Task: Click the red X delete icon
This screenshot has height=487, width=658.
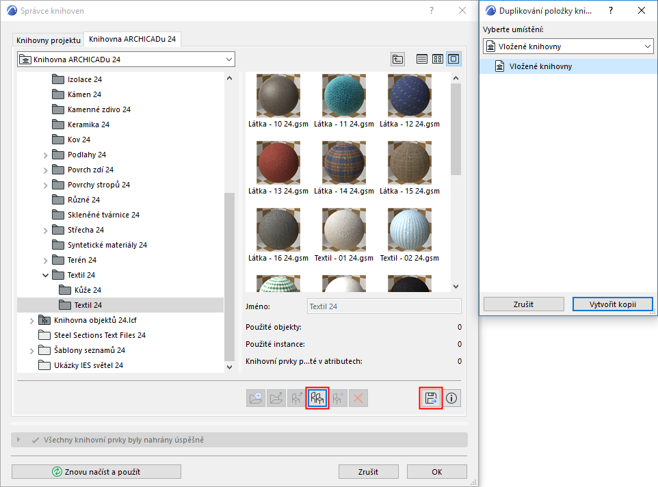Action: [x=358, y=398]
